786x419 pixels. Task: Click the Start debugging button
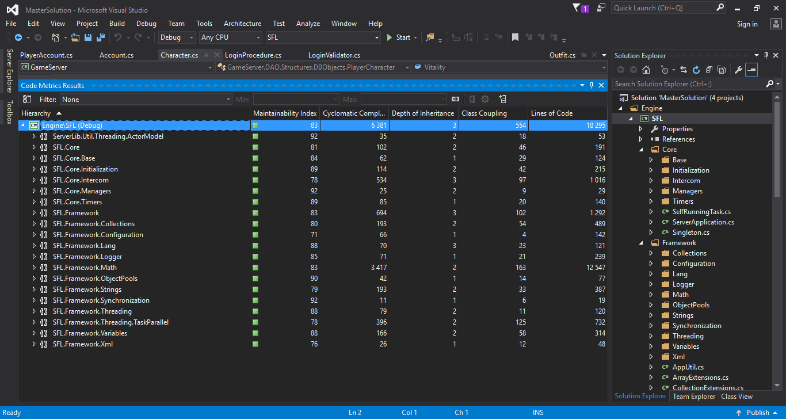[x=398, y=37]
